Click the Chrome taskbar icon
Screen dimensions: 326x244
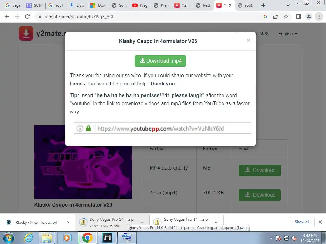click(x=87, y=238)
